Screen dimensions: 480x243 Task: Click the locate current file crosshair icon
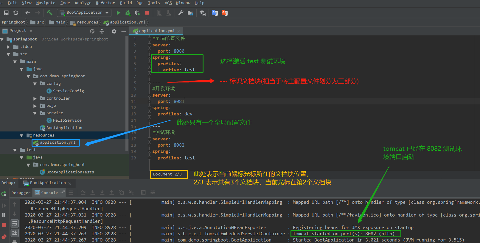pyautogui.click(x=92, y=31)
